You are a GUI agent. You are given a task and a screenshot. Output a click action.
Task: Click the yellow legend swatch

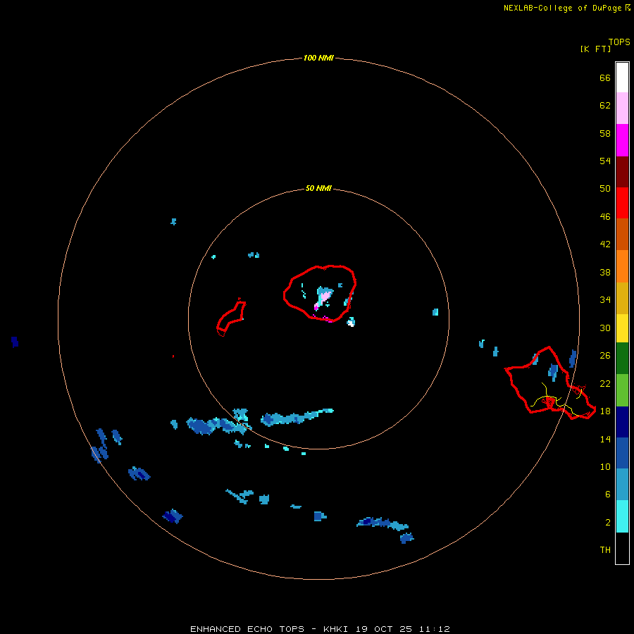(622, 328)
